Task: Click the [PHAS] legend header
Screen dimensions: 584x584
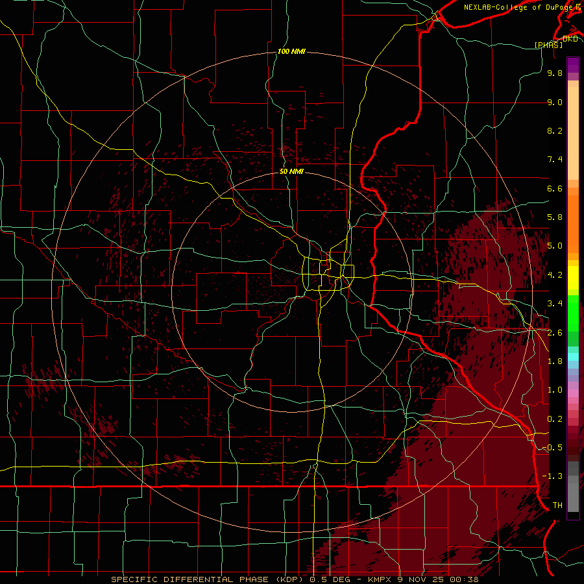Action: [x=548, y=45]
